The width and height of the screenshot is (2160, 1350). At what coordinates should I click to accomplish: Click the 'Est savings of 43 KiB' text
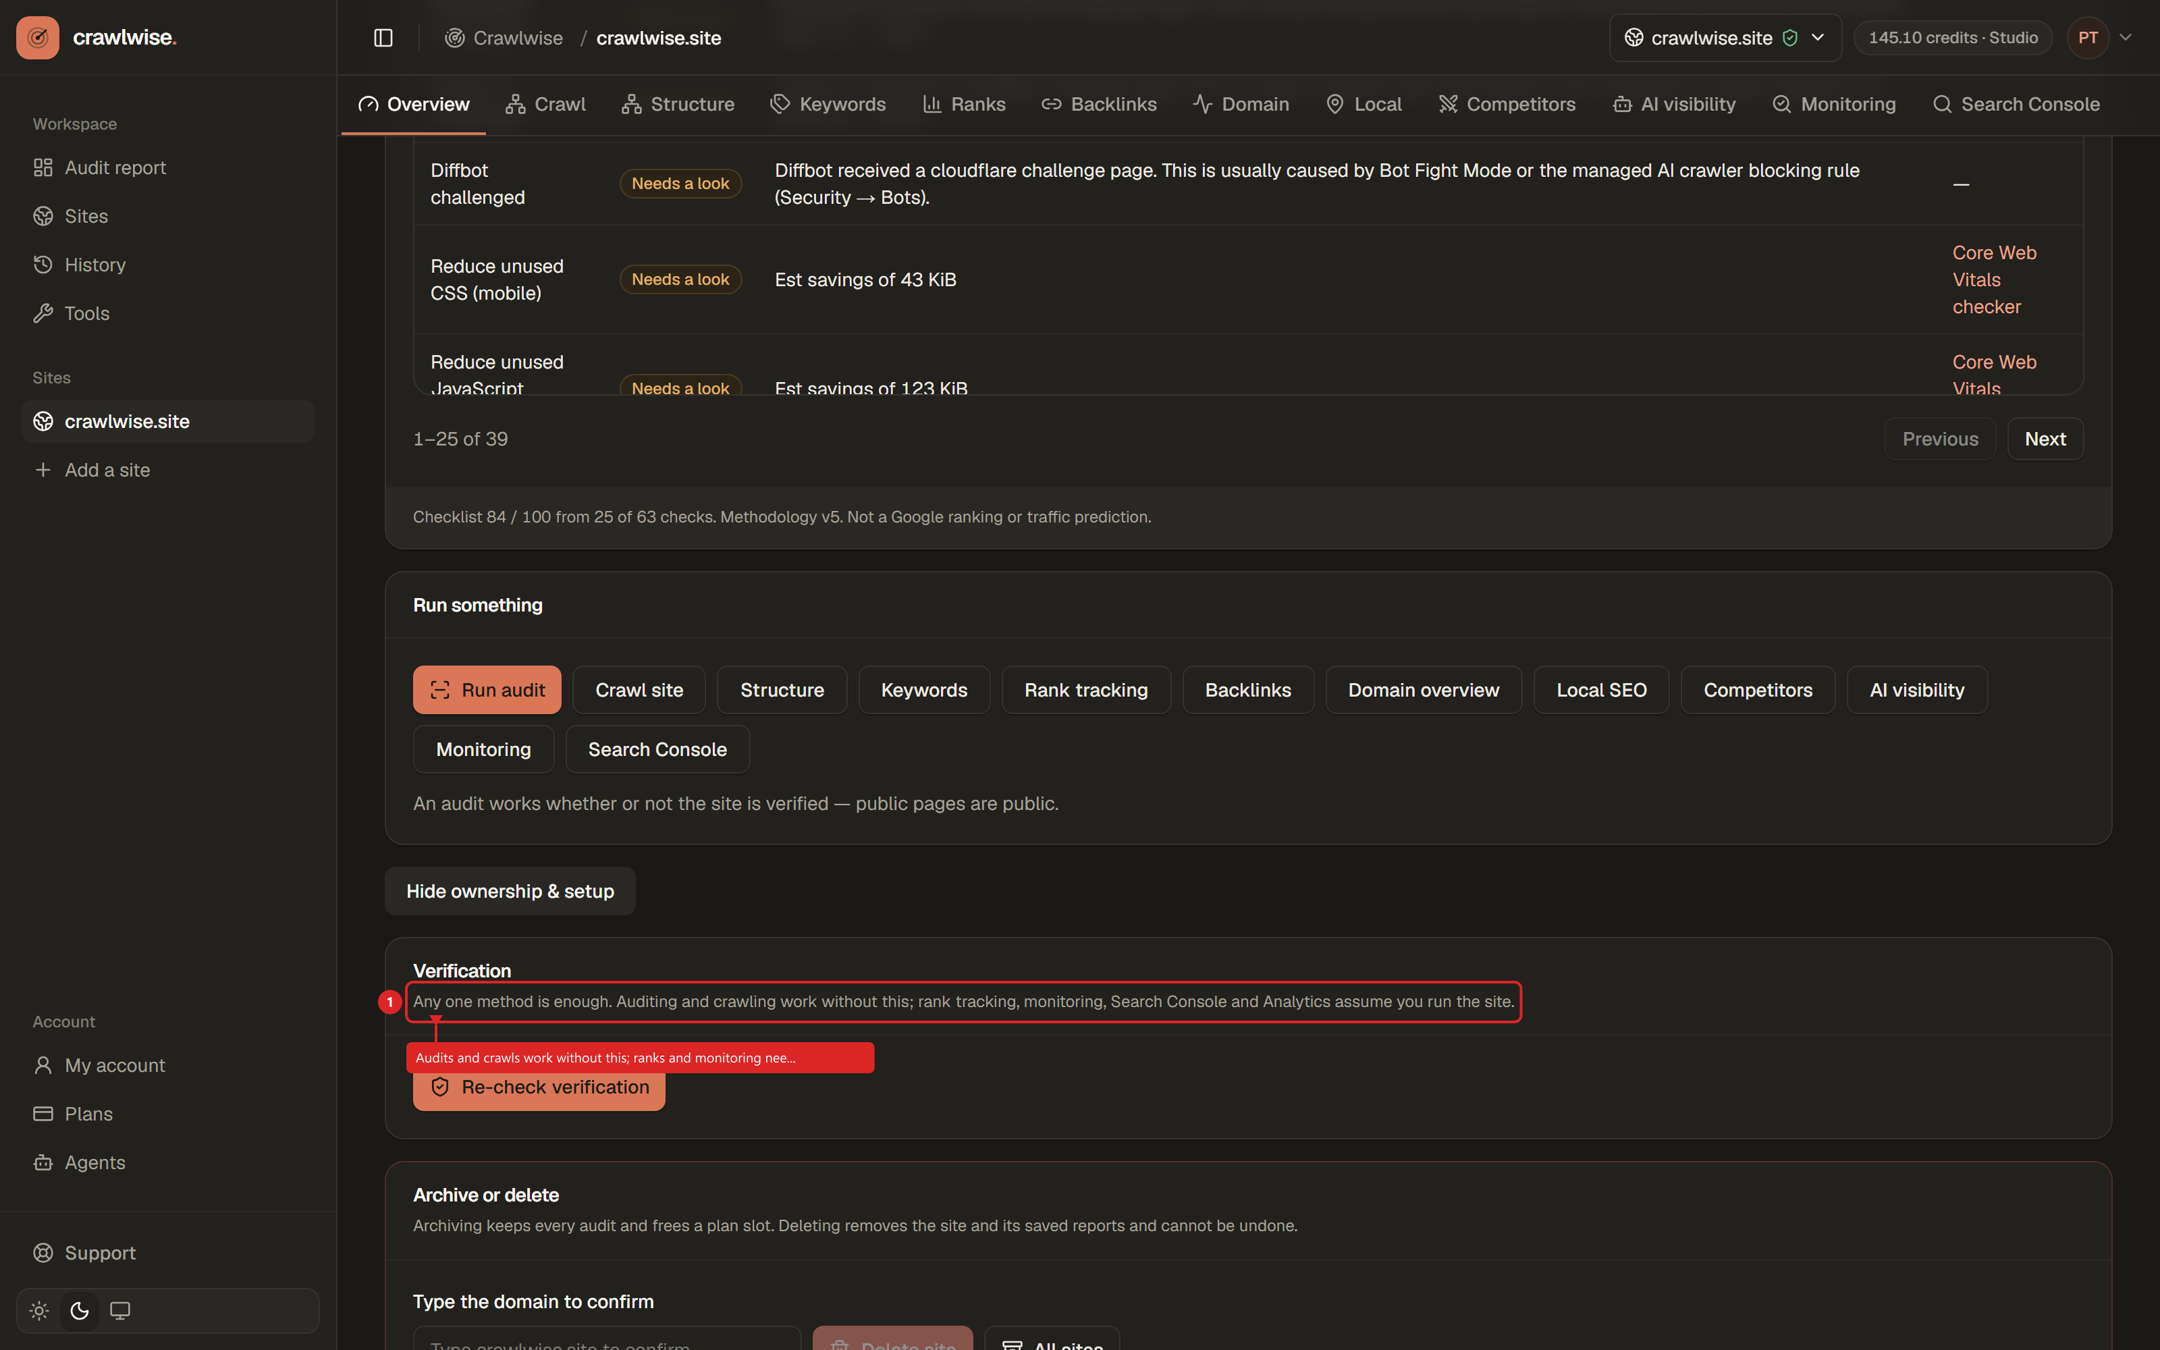pos(866,279)
